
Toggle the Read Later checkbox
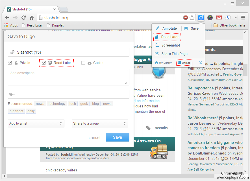coord(44,63)
